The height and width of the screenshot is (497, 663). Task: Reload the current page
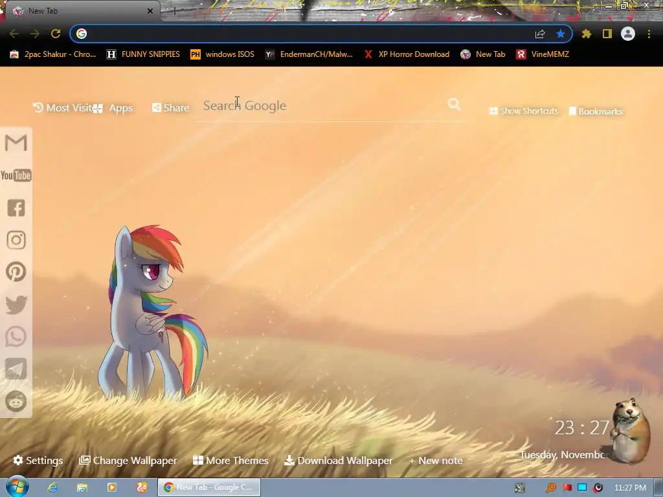tap(56, 34)
